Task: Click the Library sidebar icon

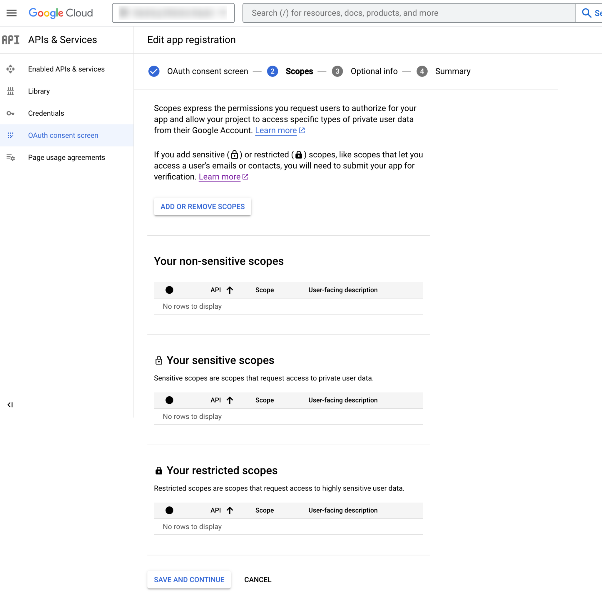Action: pos(11,91)
